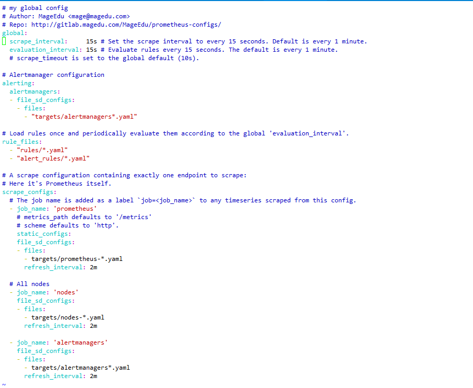Viewport: 473px width, 388px height.
Task: Click refresh_interval below targets/nodes-*.yaml
Action: [x=55, y=326]
